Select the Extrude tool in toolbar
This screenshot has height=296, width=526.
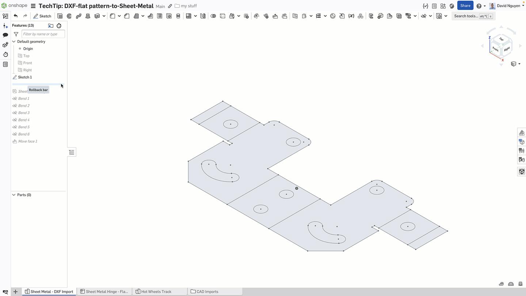pyautogui.click(x=60, y=16)
